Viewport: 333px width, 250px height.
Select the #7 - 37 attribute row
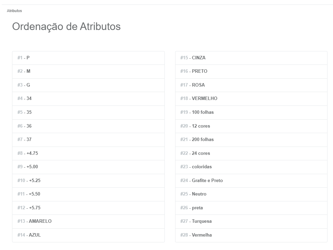pos(88,140)
